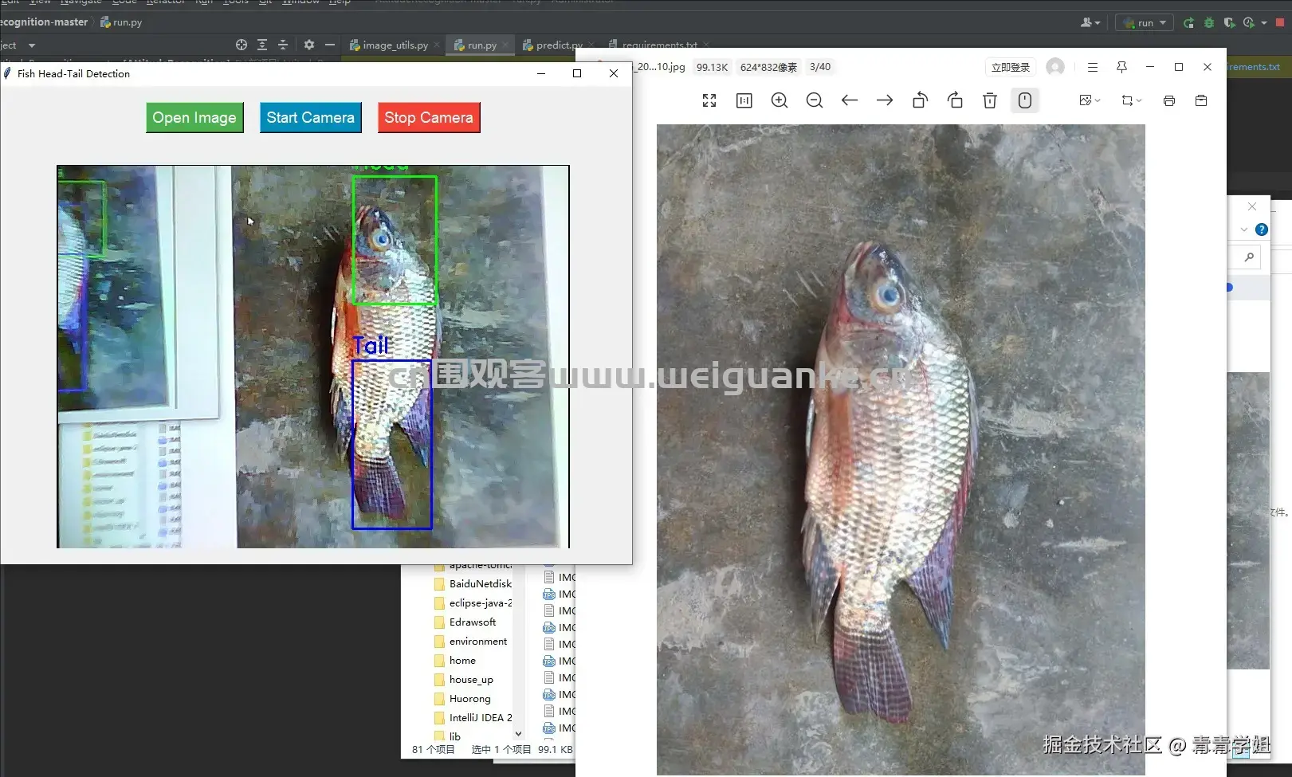Click the 3/40 image counter
Image resolution: width=1292 pixels, height=777 pixels.
point(820,67)
